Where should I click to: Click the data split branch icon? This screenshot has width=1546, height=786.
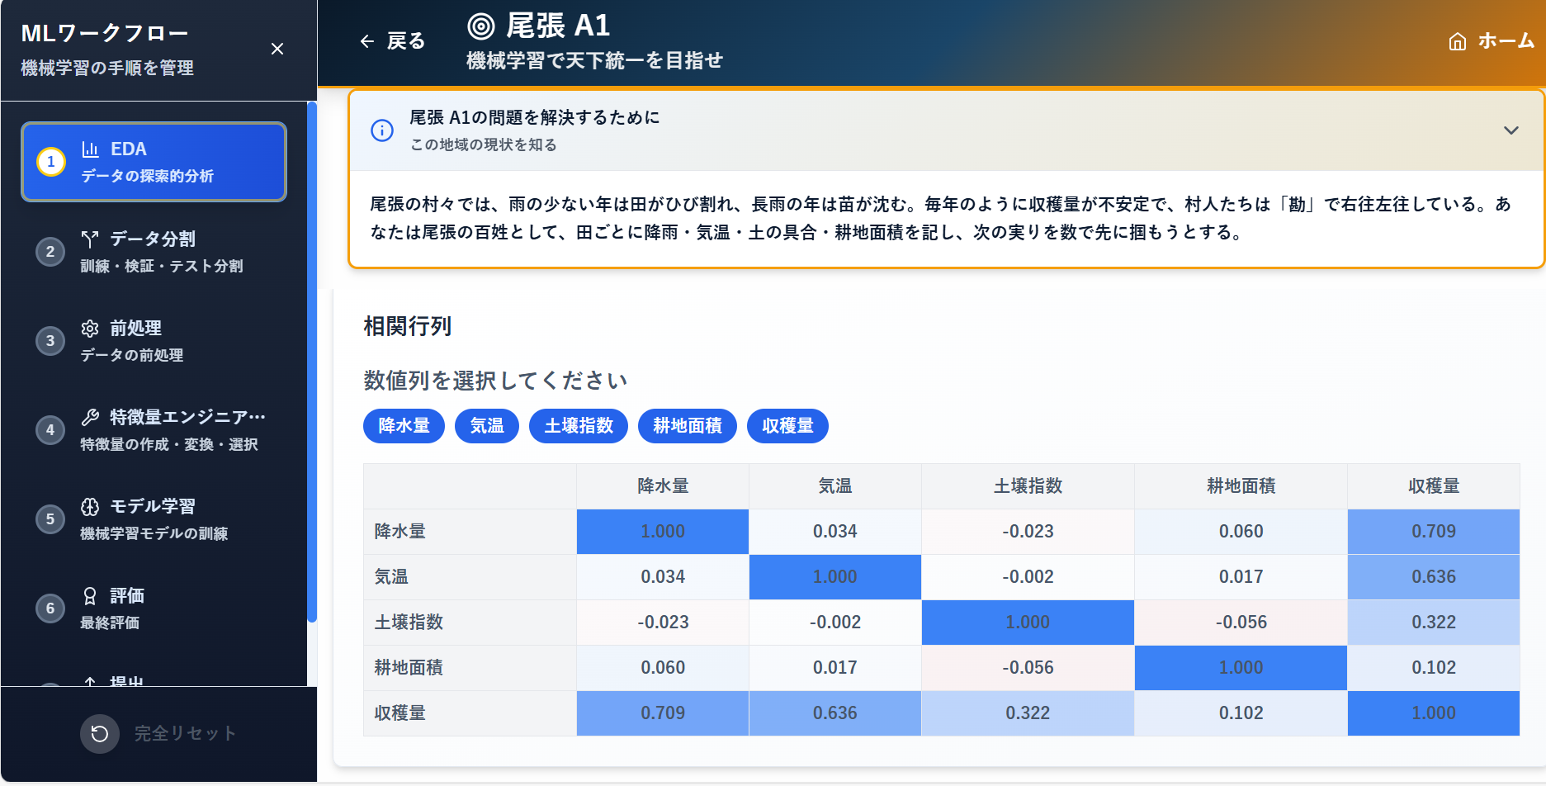pos(90,239)
